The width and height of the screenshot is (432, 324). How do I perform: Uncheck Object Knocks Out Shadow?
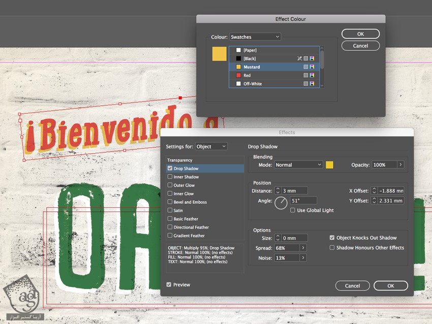(332, 238)
